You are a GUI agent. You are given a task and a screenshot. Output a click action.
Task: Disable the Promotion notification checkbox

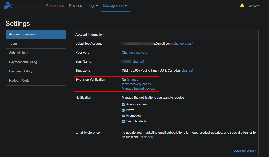123,116
